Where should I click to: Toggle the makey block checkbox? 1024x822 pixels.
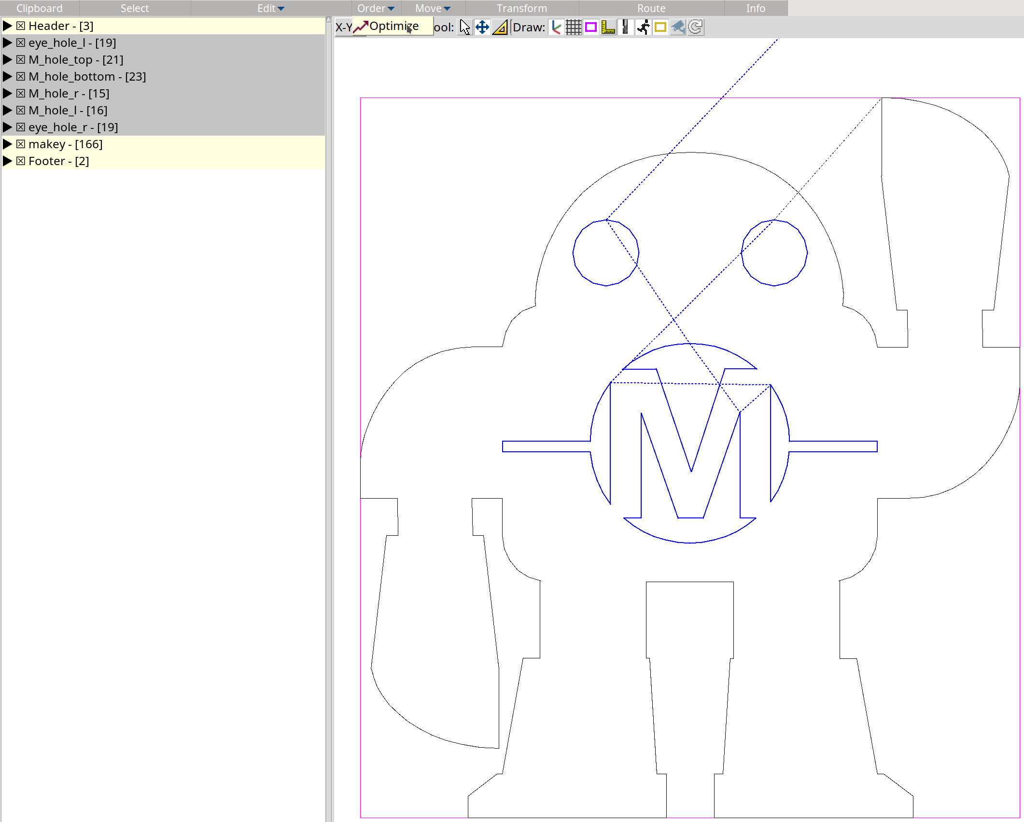(x=20, y=144)
